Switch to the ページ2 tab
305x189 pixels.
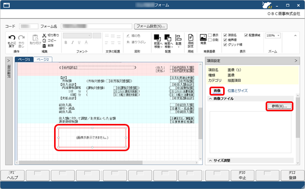tap(43, 59)
